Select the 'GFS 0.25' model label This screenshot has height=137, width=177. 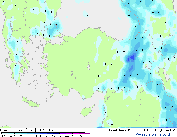tap(47, 130)
